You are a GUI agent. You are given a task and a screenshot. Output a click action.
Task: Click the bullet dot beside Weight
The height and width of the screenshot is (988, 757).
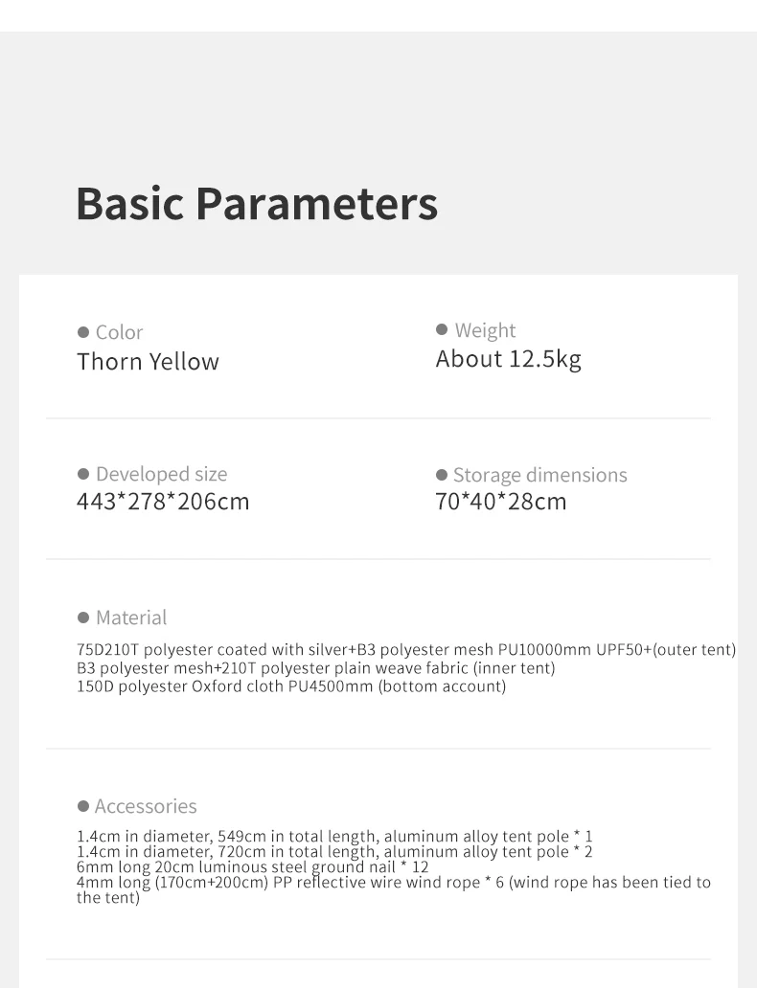tap(442, 329)
